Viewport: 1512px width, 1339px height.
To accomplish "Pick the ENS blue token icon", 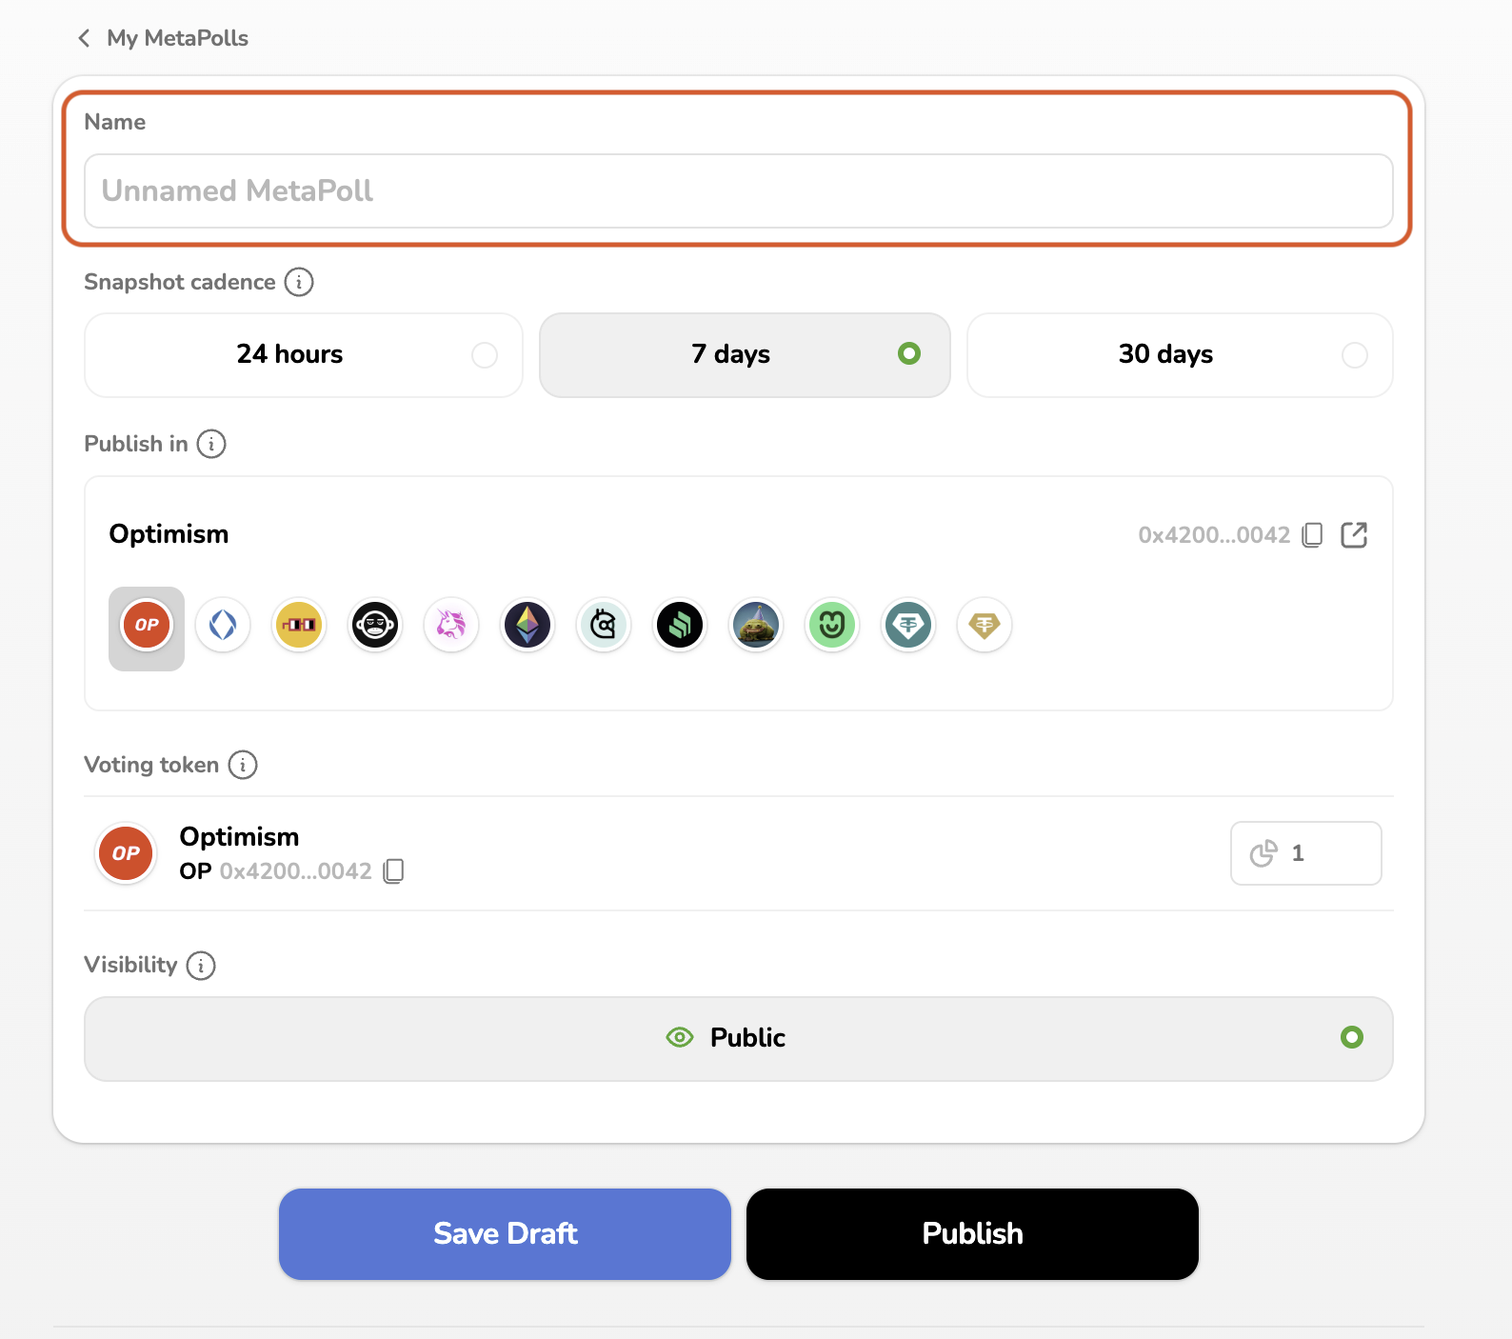I will coord(223,626).
